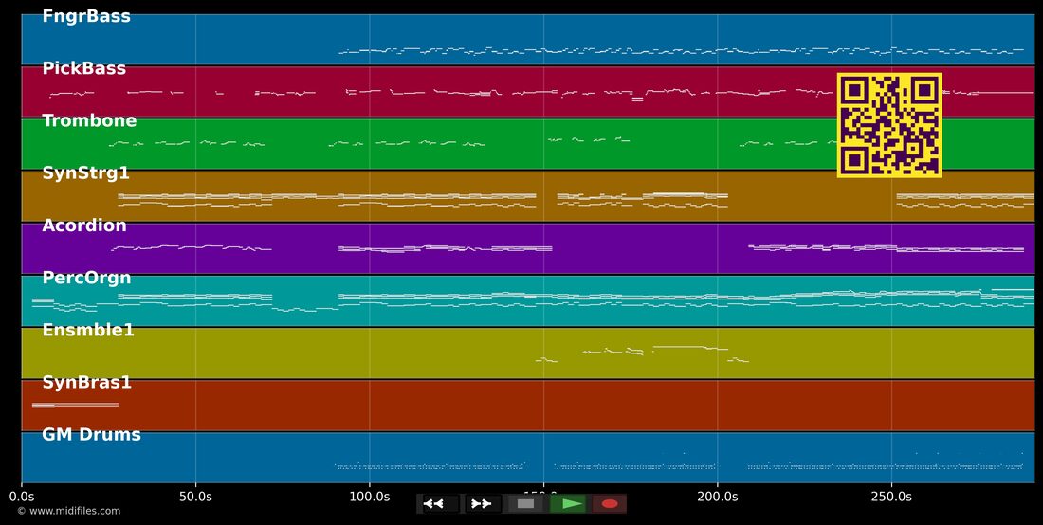This screenshot has height=525, width=1043.
Task: Select the Ensmble1 track label
Action: point(88,331)
